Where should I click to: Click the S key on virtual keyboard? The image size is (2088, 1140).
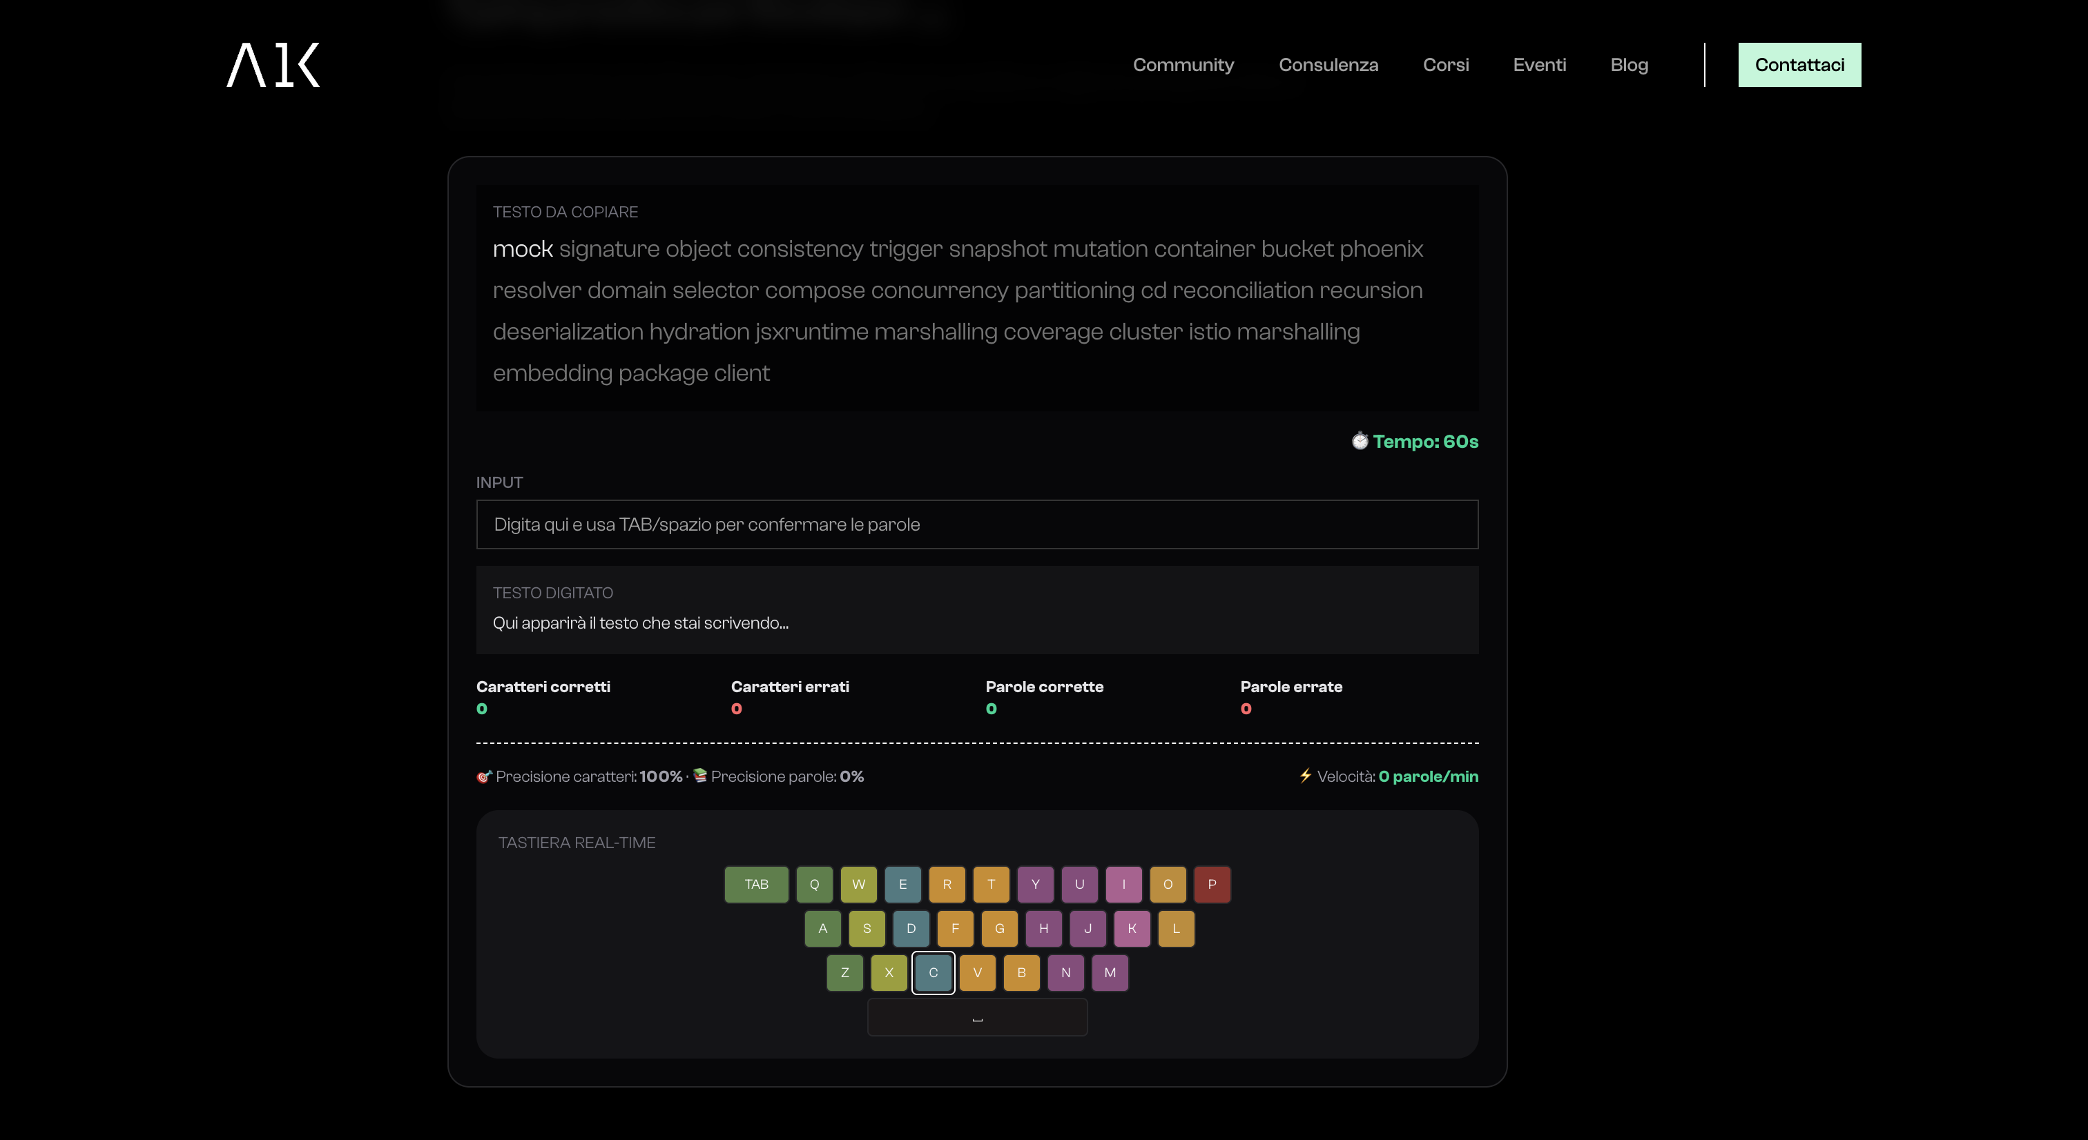coord(867,929)
